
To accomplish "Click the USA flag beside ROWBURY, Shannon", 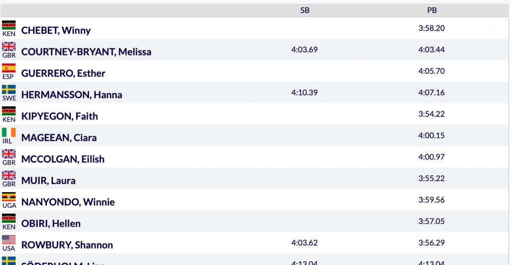I will (9, 240).
